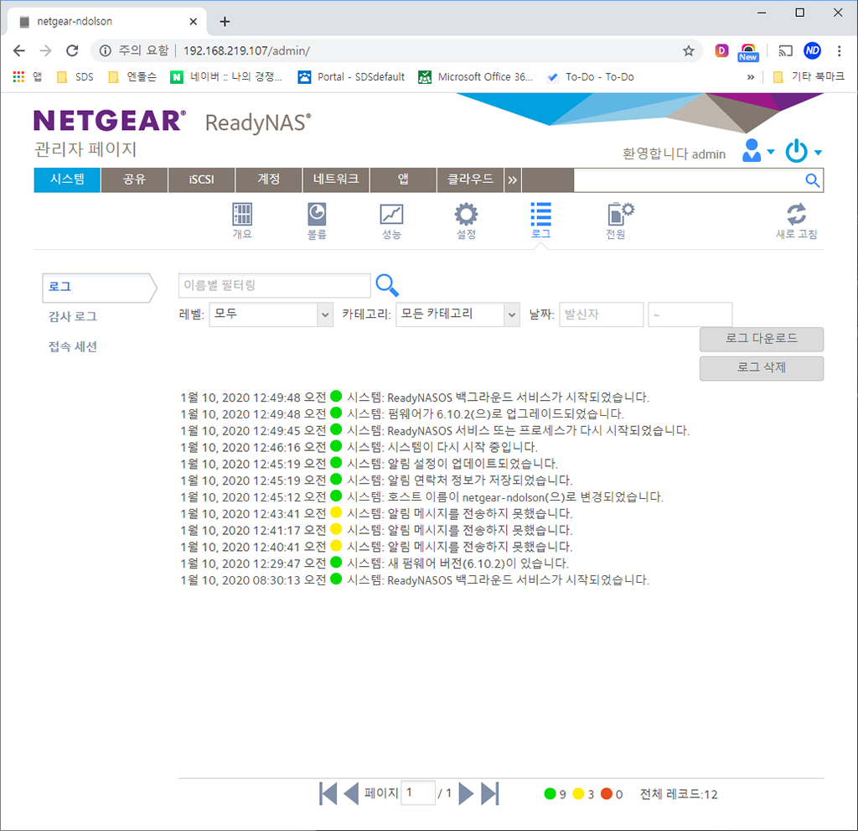Image resolution: width=858 pixels, height=831 pixels.
Task: Go to last log page
Action: 489,793
